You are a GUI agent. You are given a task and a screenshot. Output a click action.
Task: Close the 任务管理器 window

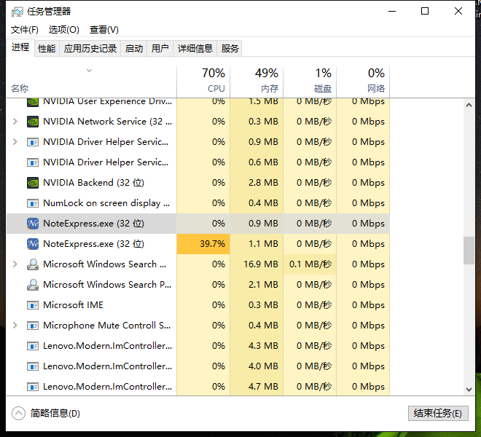458,12
